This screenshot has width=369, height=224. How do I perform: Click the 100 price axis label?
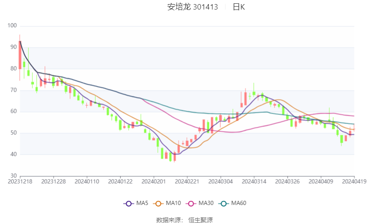[x=12, y=25]
